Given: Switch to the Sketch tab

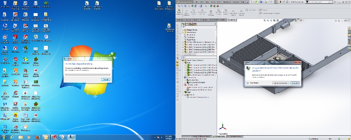Looking at the screenshot, I should pos(196,20).
